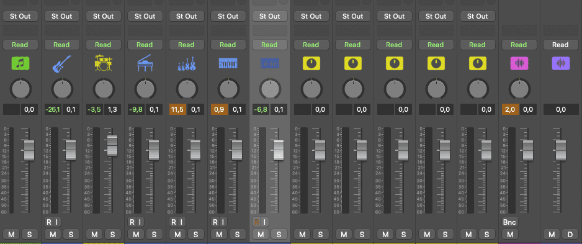Mute the green music note channel
This screenshot has width=582, height=244.
pyautogui.click(x=12, y=234)
